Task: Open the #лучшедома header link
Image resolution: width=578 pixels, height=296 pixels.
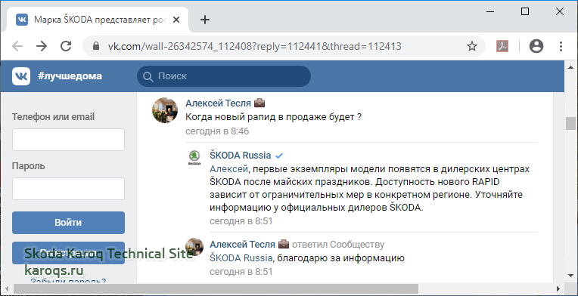Action: [70, 76]
